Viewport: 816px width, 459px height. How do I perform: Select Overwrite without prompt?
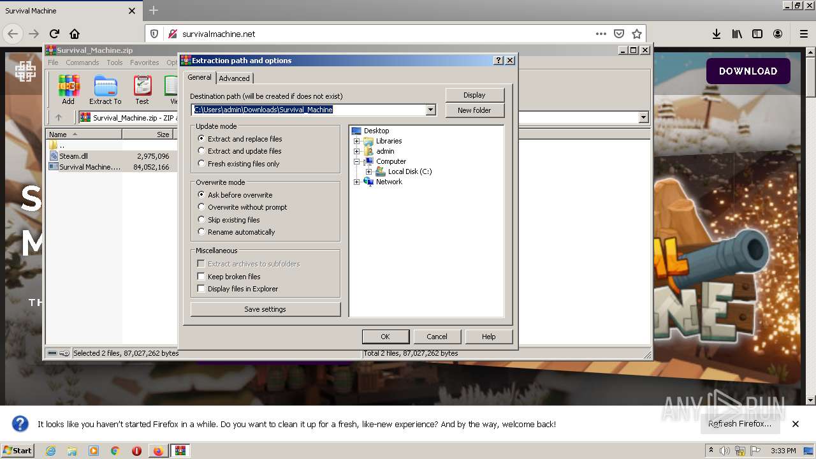pos(242,207)
